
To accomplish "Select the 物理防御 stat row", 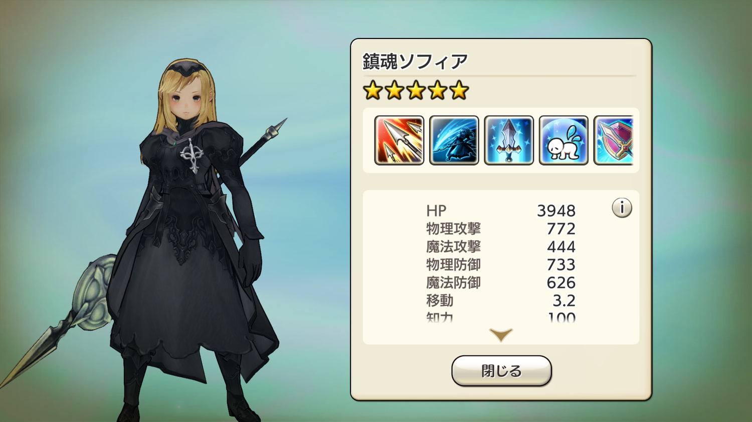I will 501,265.
